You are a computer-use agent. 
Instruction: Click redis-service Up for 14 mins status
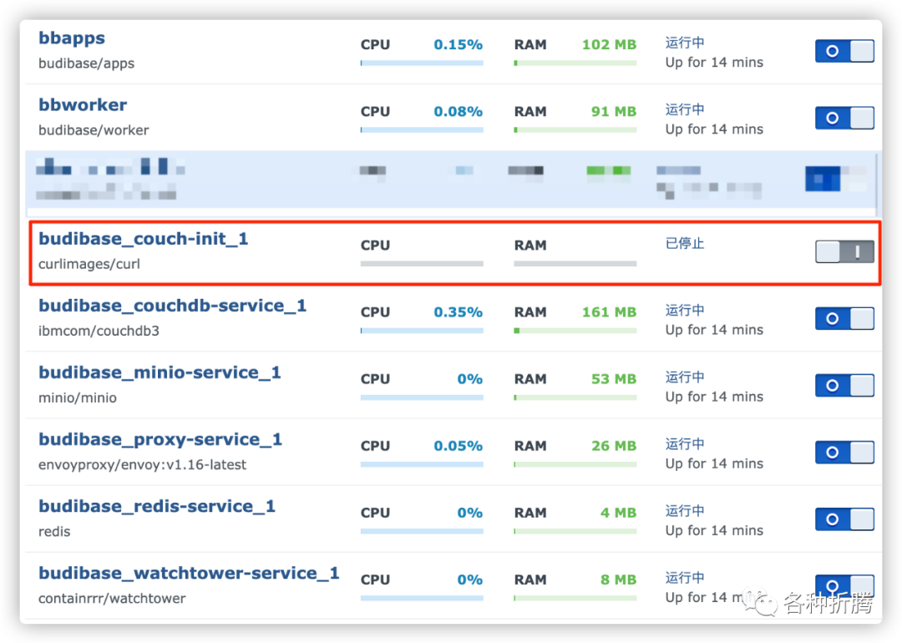pos(714,531)
